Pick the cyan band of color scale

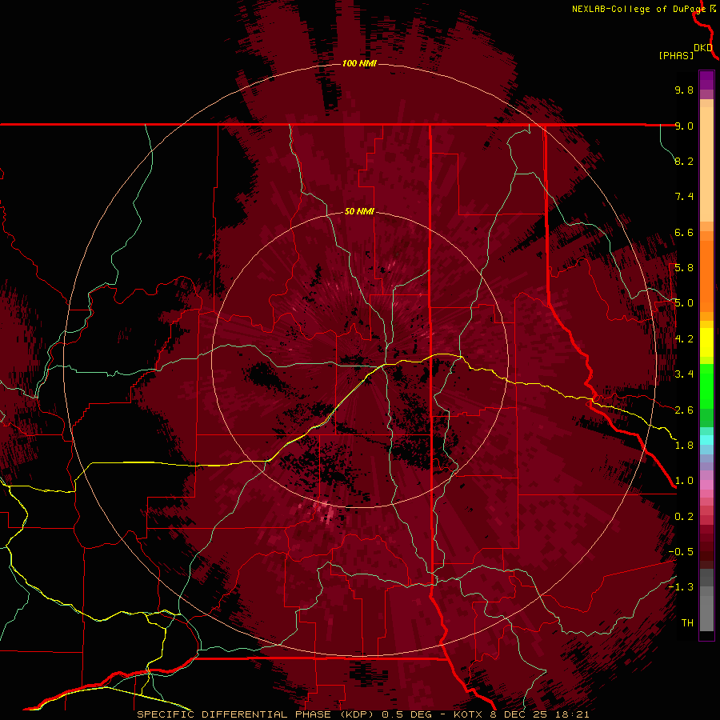tap(706, 440)
